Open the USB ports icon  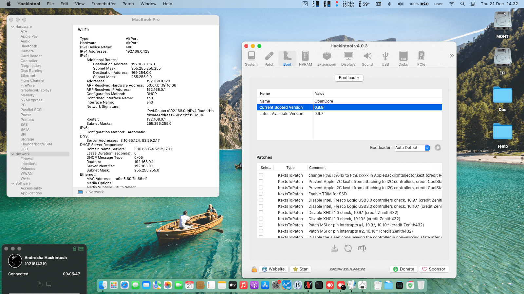(385, 58)
